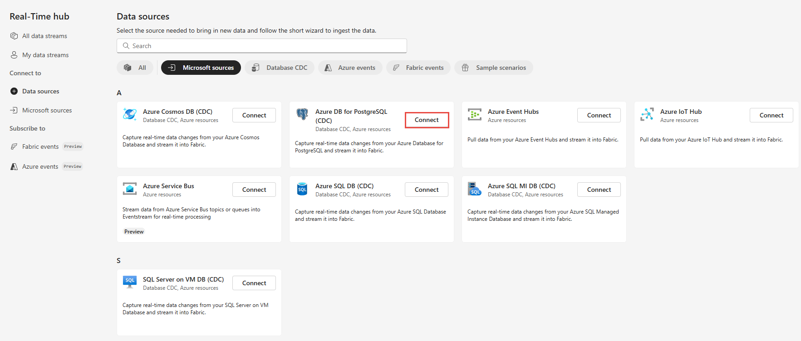
Task: Click the search magnifier icon
Action: click(x=126, y=46)
